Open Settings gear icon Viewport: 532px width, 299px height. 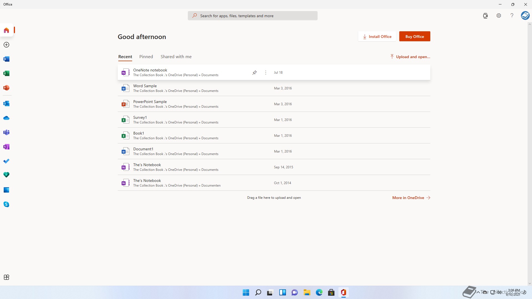click(x=499, y=16)
